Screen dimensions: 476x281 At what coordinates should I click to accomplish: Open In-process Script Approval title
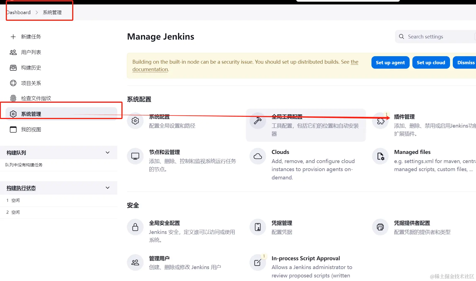pos(306,258)
